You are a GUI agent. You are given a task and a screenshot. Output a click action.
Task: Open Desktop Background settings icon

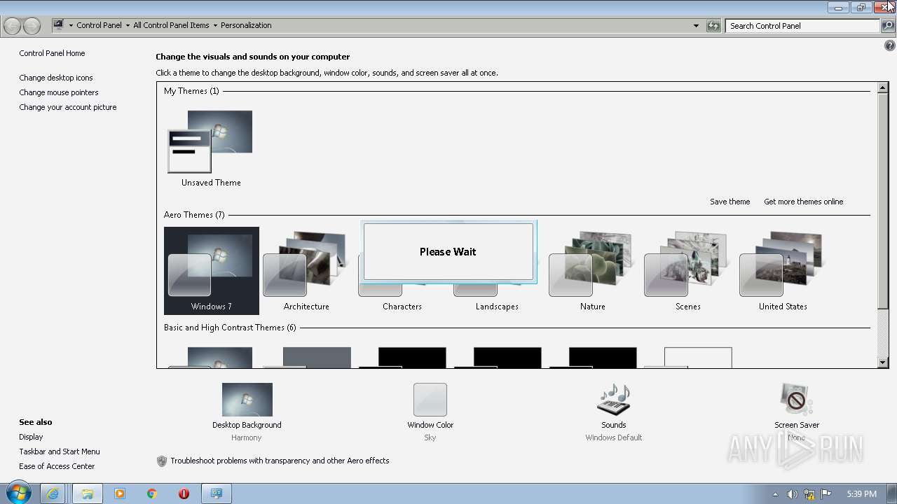coord(247,400)
